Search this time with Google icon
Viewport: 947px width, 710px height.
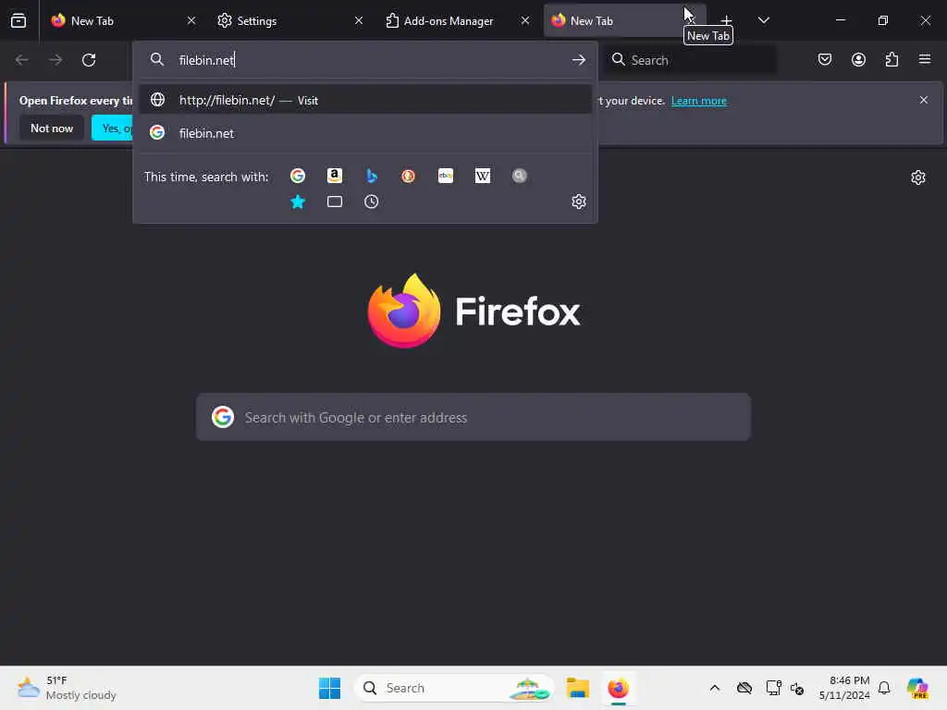click(x=298, y=176)
